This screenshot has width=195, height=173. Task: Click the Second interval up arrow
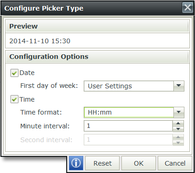[178, 137]
